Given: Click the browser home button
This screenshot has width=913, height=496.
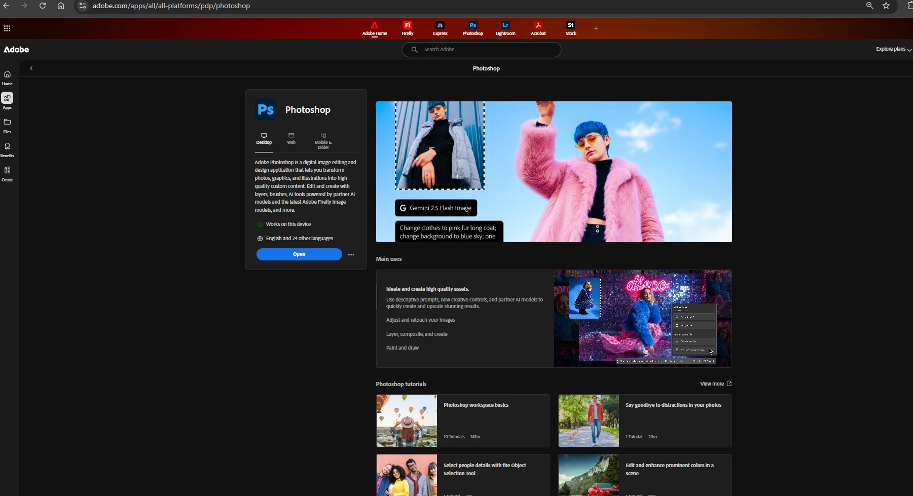Looking at the screenshot, I should point(61,6).
